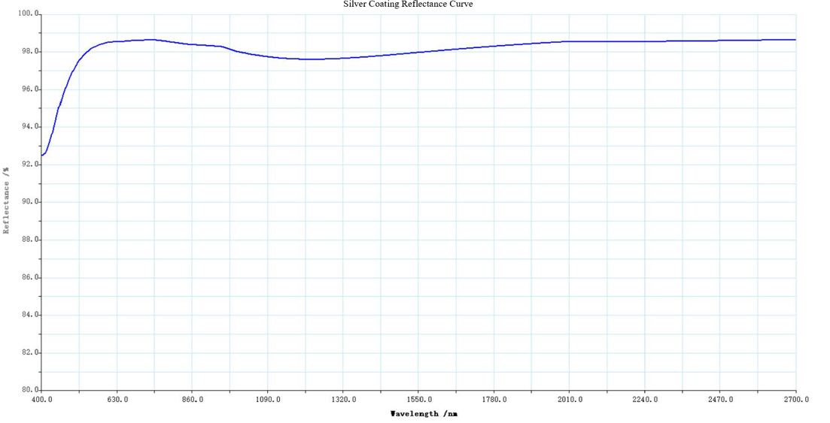The image size is (830, 423).
Task: Select the 100.0 y-axis tick label
Action: click(26, 14)
